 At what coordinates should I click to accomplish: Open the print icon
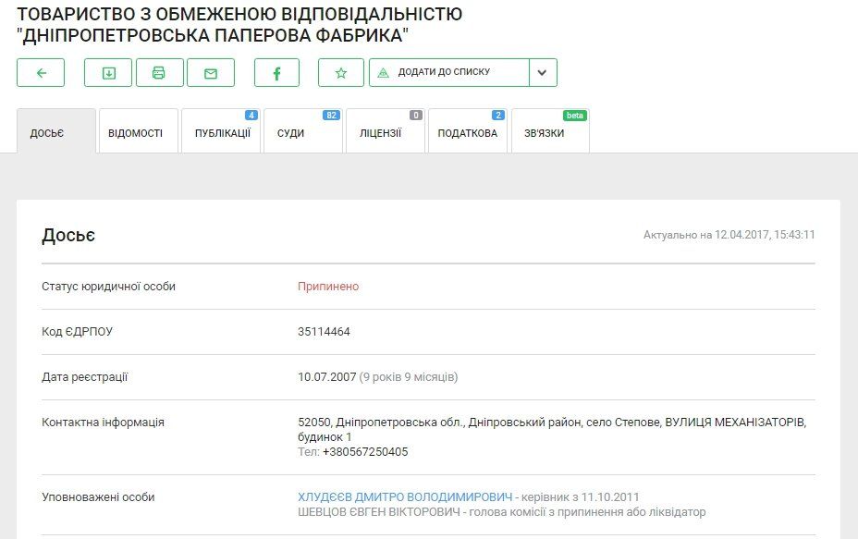point(159,72)
